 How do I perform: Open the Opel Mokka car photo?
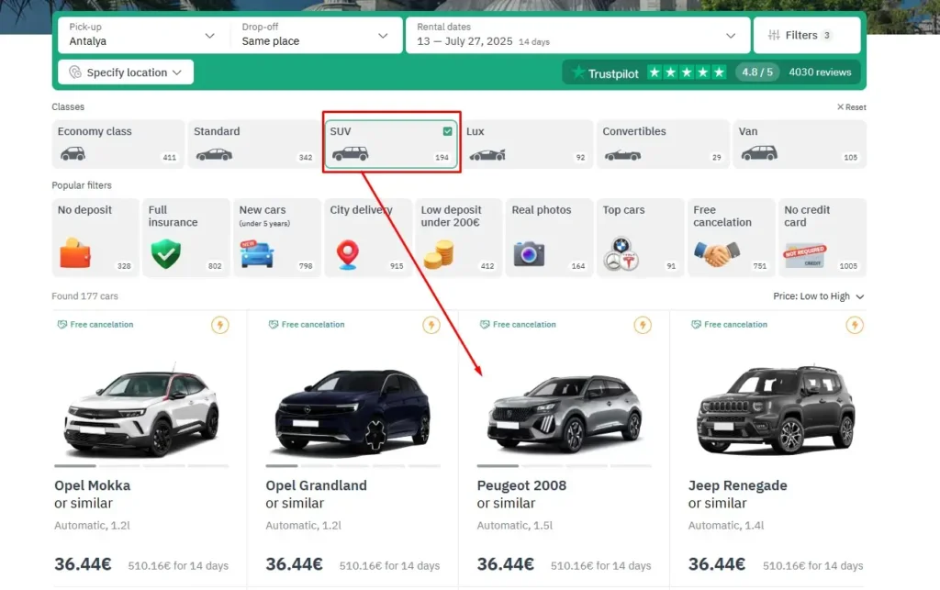click(x=142, y=409)
